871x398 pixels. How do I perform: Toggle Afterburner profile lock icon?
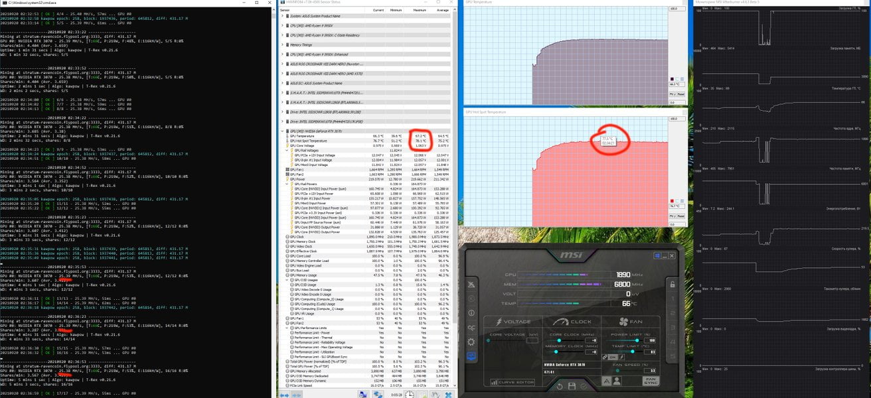pyautogui.click(x=672, y=285)
